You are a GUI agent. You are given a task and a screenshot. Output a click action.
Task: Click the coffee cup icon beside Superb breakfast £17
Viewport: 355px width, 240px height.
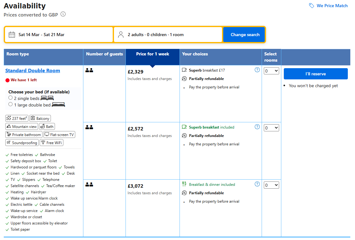[184, 70]
